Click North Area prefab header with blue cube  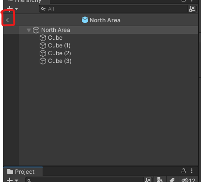[x=101, y=20]
